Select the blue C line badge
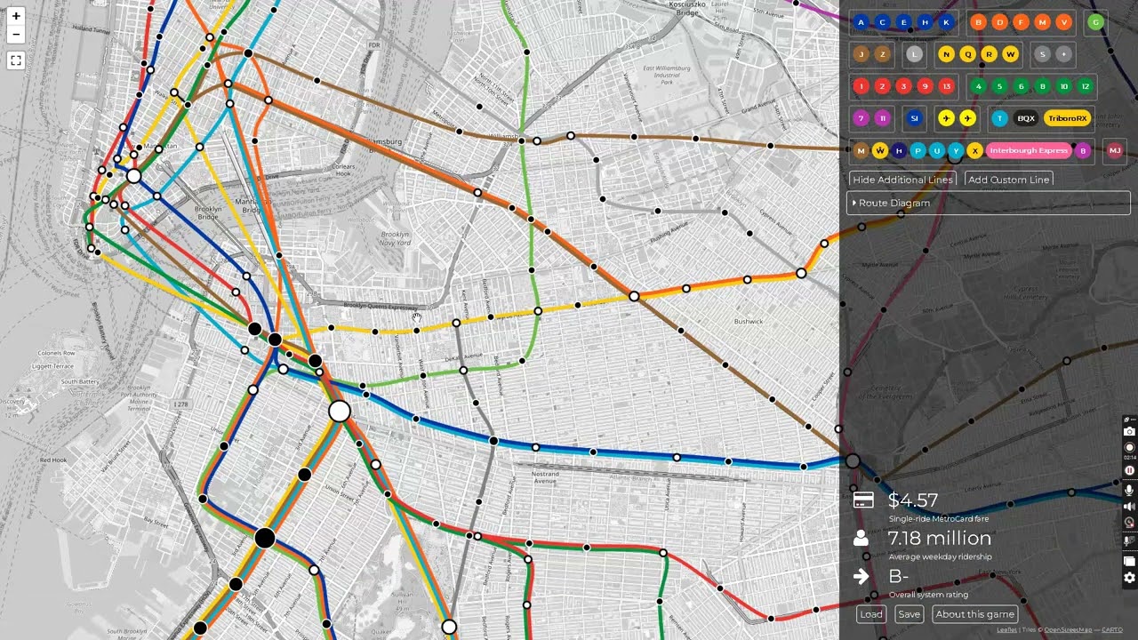This screenshot has width=1138, height=640. [882, 22]
